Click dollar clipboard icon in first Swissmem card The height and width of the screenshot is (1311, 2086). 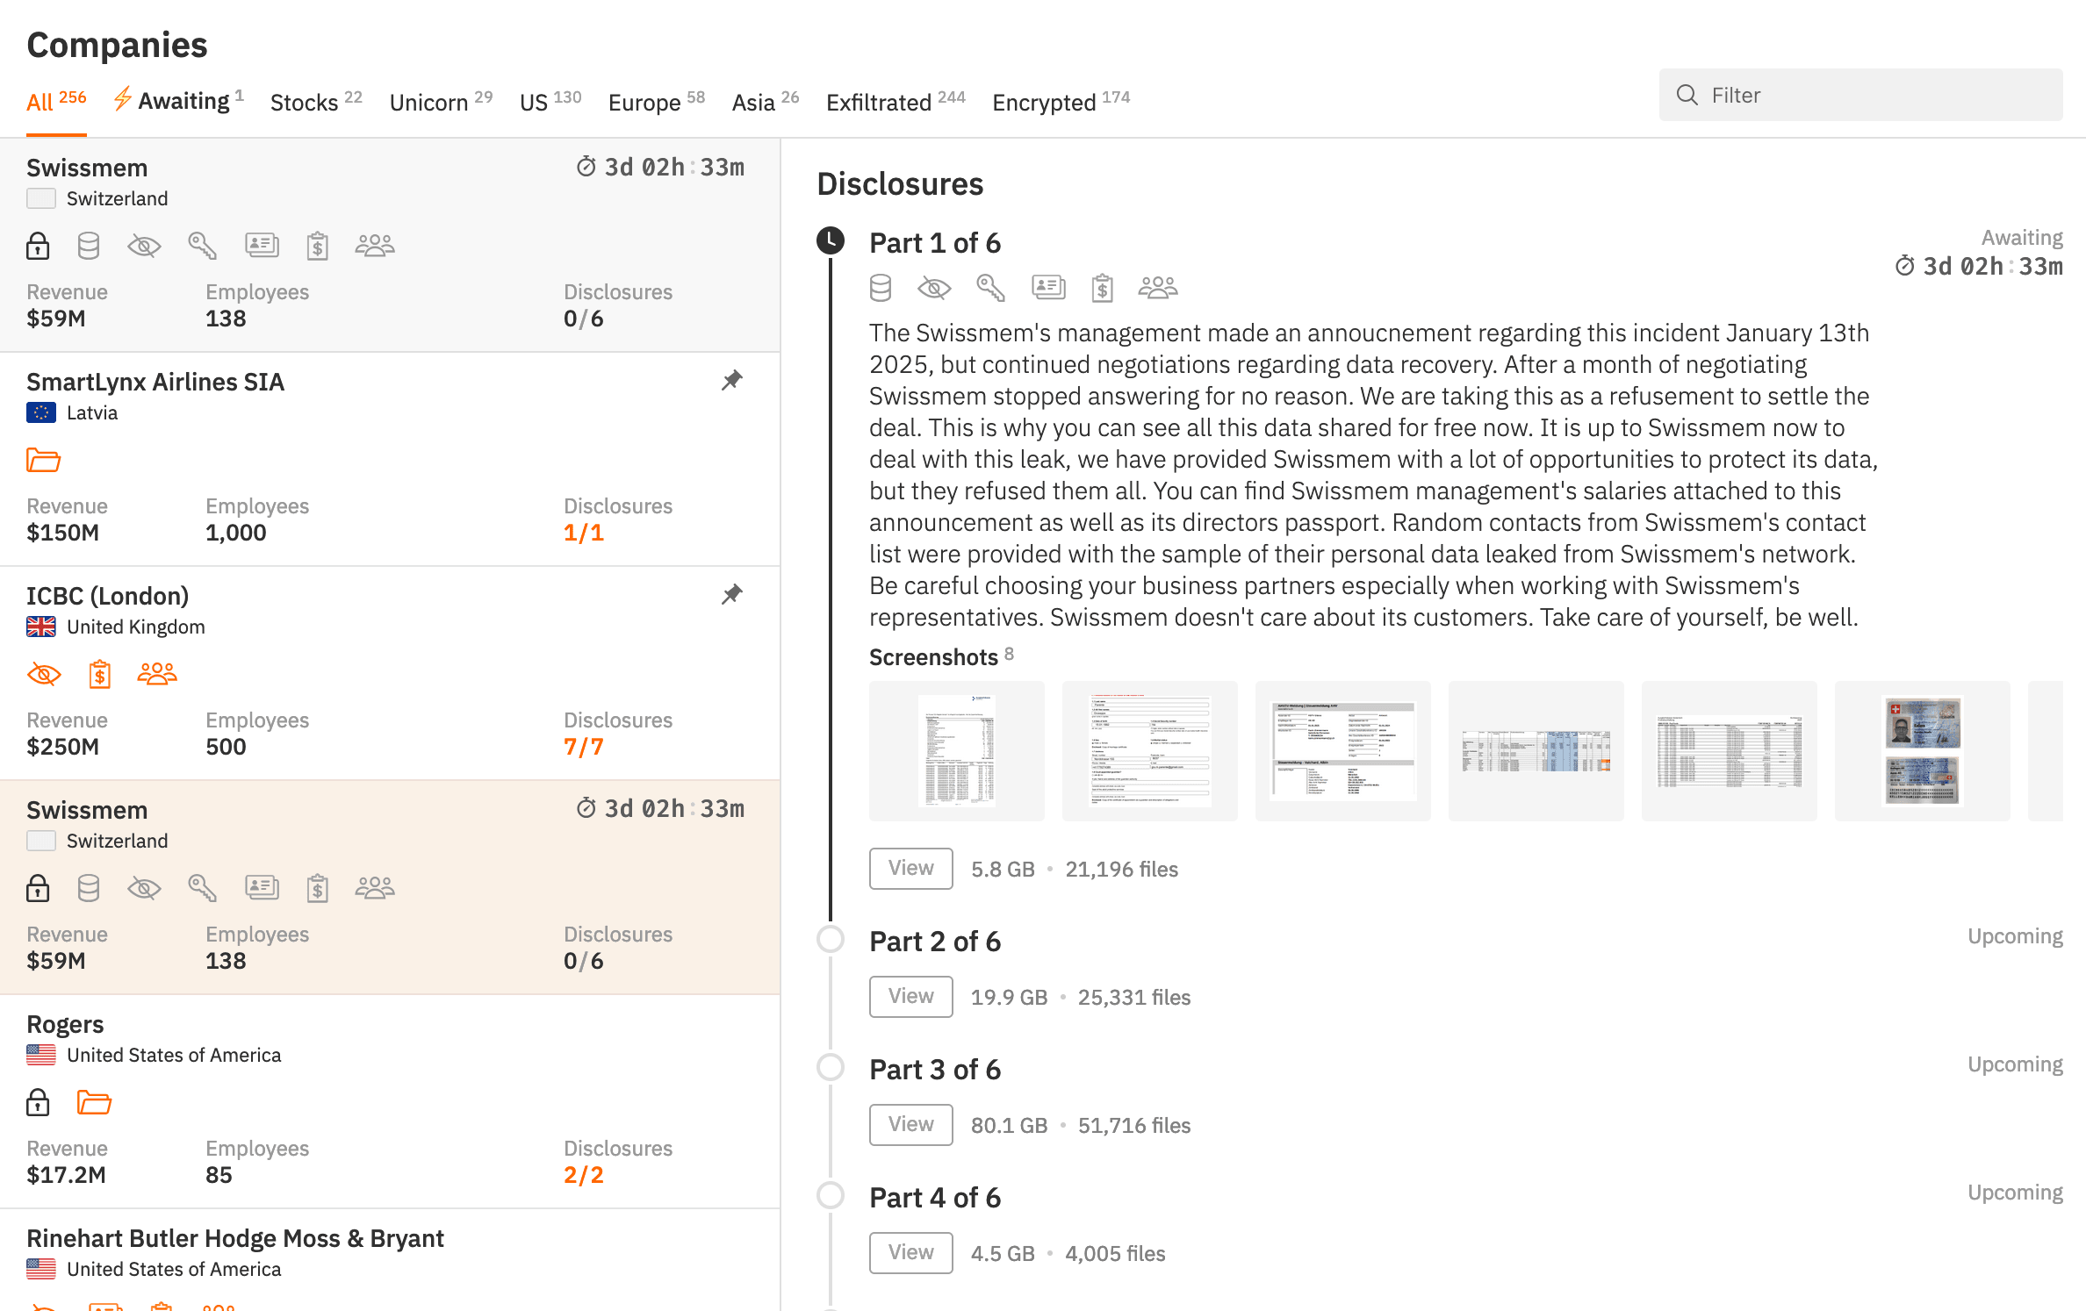click(318, 246)
